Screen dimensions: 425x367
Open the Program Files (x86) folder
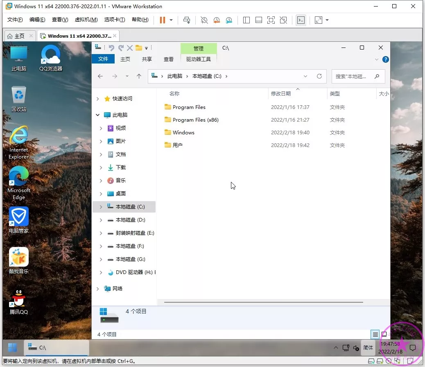coord(195,120)
